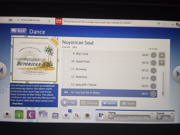Click the track list scrollbar
Screen dimensions: 180x135
163,84
